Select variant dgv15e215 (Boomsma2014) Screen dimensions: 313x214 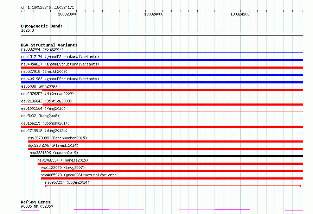(x=45, y=123)
